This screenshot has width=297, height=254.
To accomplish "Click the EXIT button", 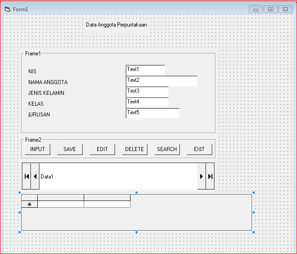I will point(199,149).
